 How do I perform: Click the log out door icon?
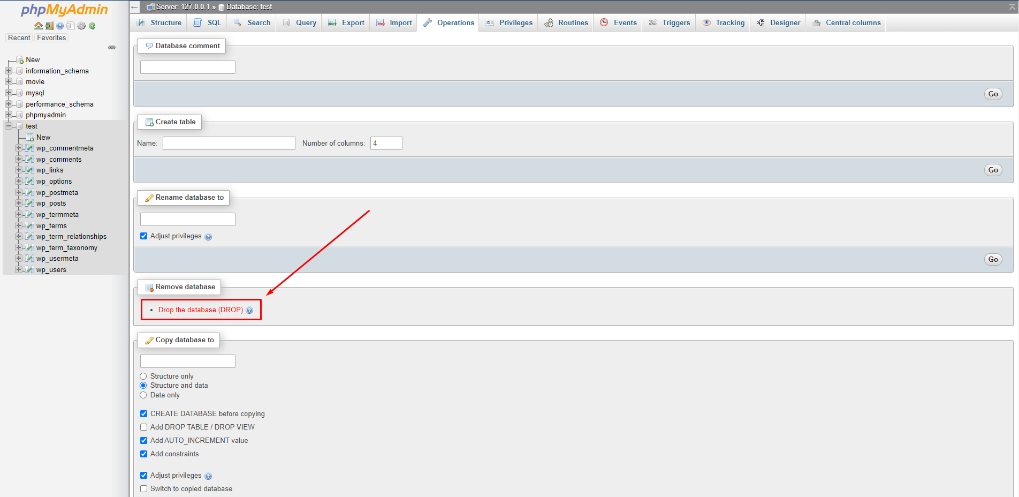(49, 26)
